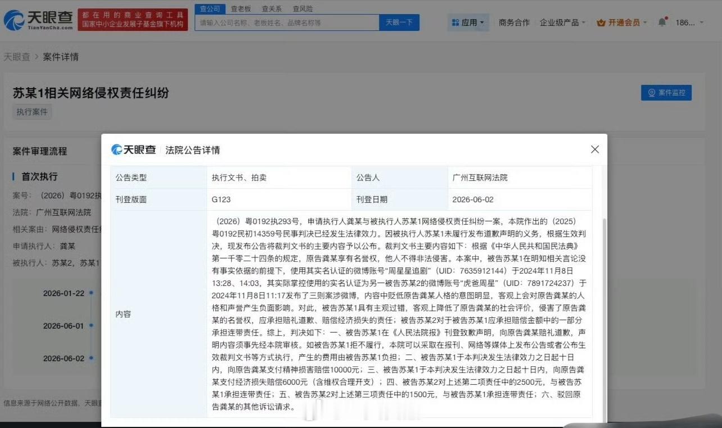
Task: Click the TianYanCha logo in the dialog header
Action: [134, 149]
